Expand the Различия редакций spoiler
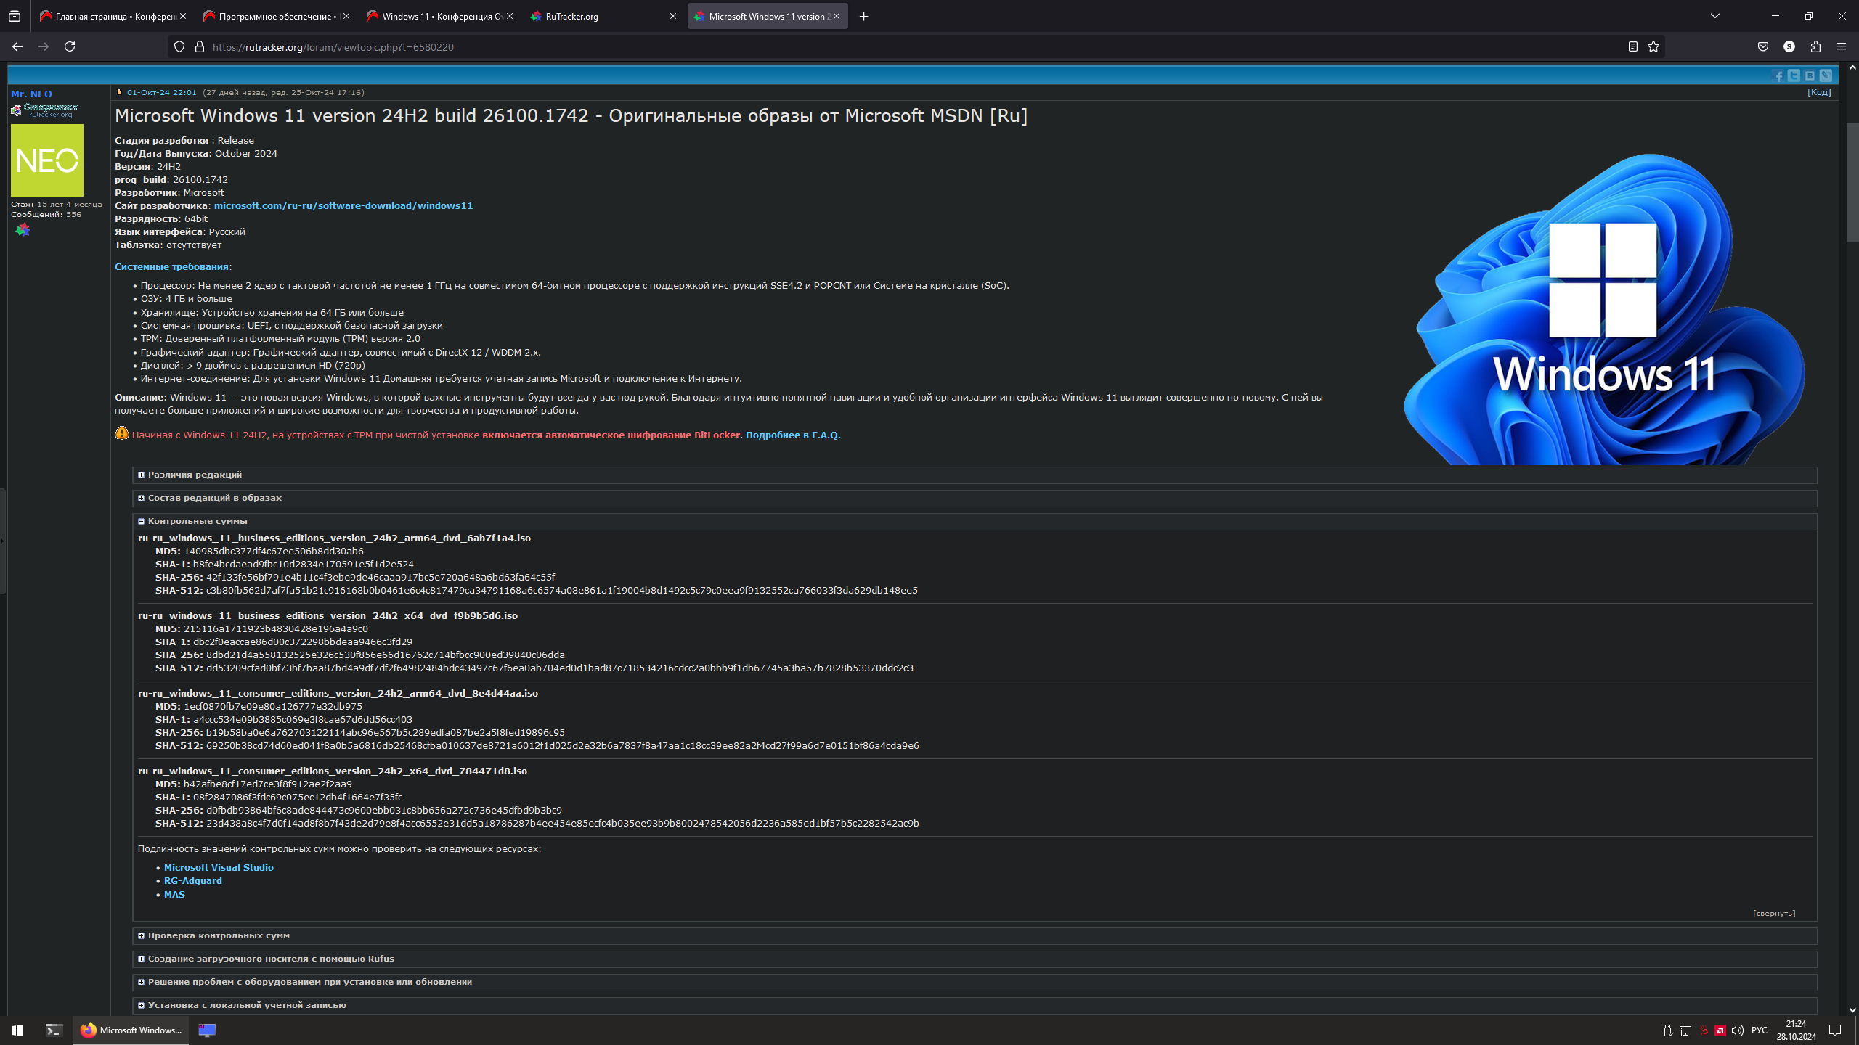This screenshot has height=1045, width=1859. 195,475
